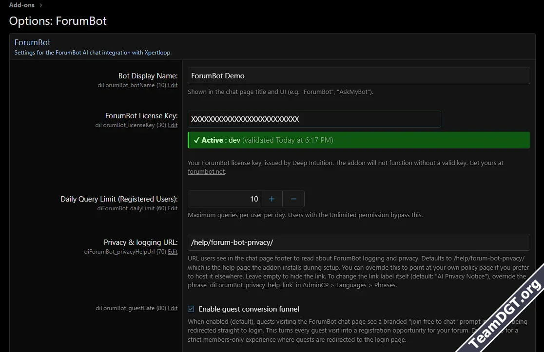Edit the diForumBot_botName option
Viewport: 544px width, 352px height.
click(x=173, y=85)
